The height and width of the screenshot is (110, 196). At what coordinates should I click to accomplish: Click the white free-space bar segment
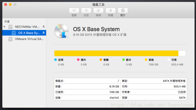click(182, 53)
